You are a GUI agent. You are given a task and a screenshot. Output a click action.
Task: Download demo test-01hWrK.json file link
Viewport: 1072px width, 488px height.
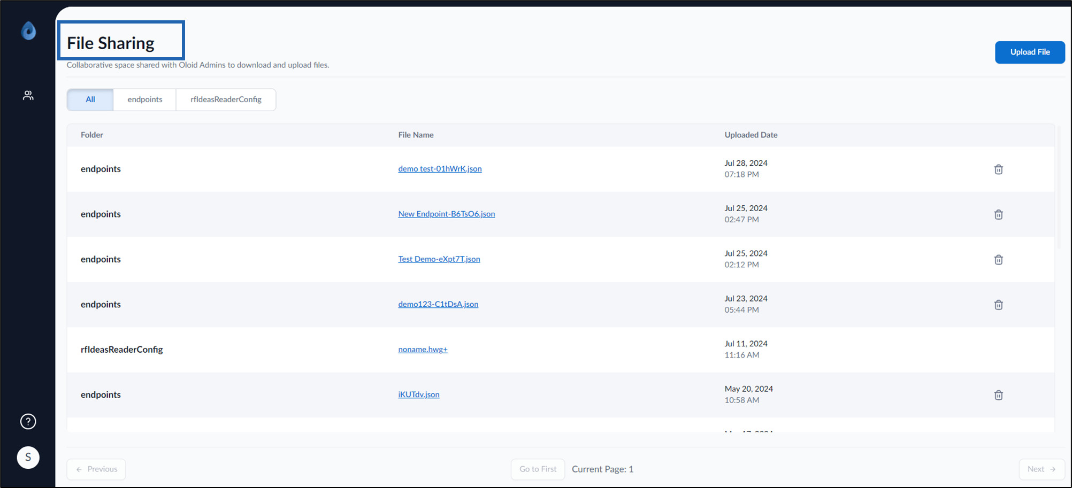click(440, 169)
